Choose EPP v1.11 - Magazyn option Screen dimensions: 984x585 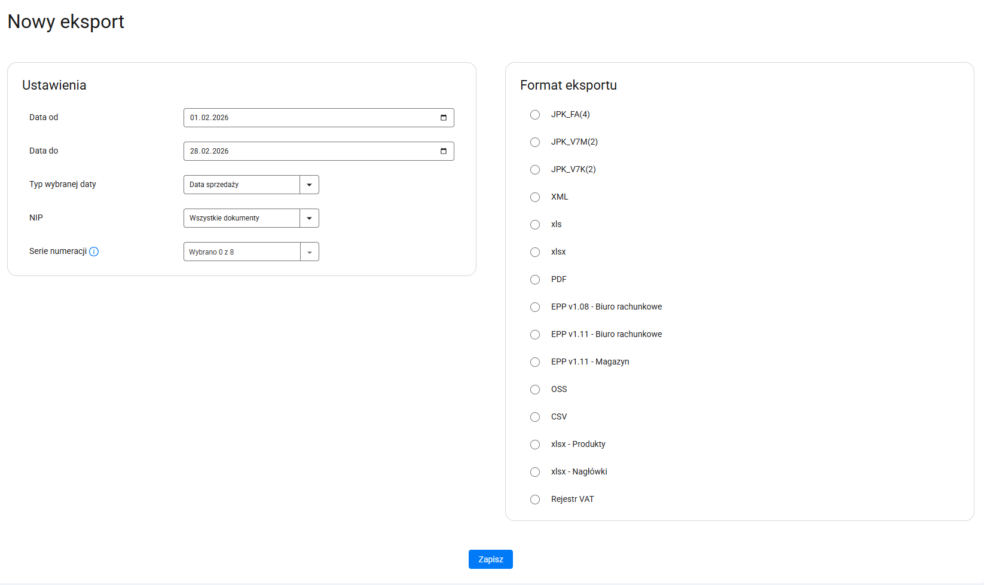535,362
